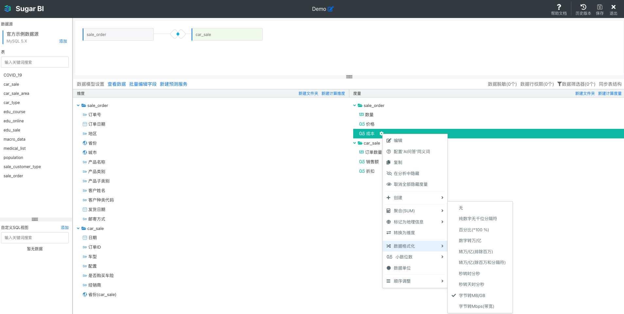
Task: Click the table keyword search field
Action: pyautogui.click(x=35, y=62)
